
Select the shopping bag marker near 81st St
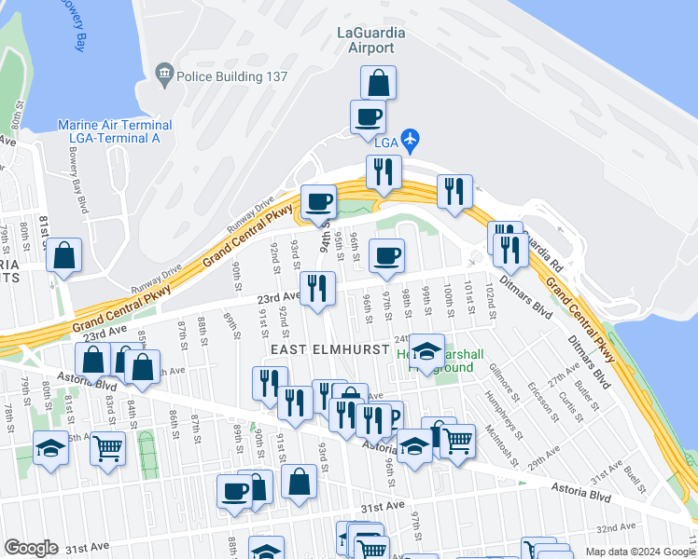[x=64, y=259]
